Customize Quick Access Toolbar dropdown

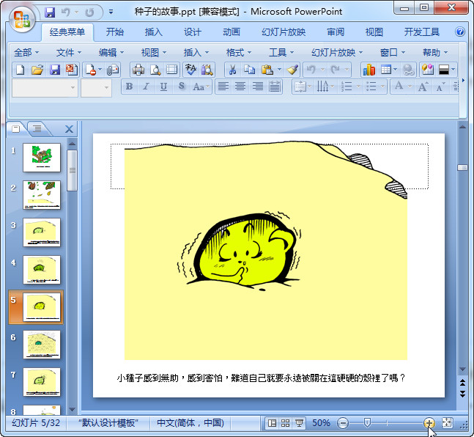tap(111, 12)
